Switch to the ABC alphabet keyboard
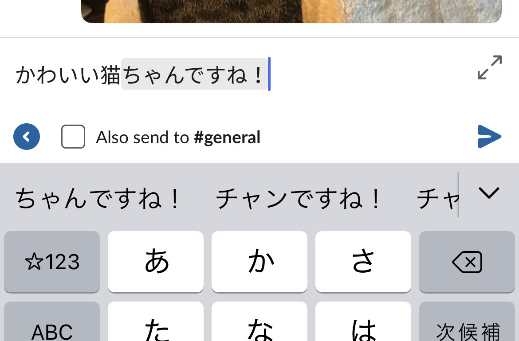The height and width of the screenshot is (341, 519). pyautogui.click(x=52, y=321)
